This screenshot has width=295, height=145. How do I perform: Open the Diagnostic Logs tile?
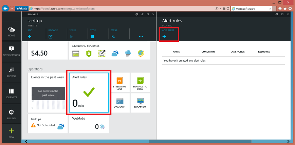point(140,82)
